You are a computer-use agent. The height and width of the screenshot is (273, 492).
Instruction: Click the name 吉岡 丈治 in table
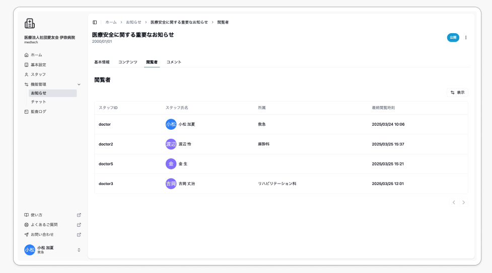(187, 184)
